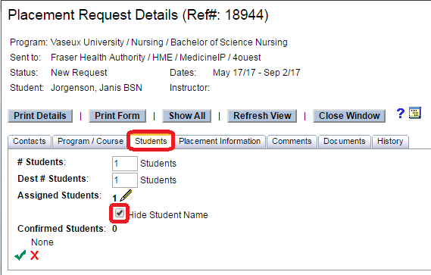Click the calendar icon beside help
This screenshot has height=275, width=431.
(x=415, y=113)
